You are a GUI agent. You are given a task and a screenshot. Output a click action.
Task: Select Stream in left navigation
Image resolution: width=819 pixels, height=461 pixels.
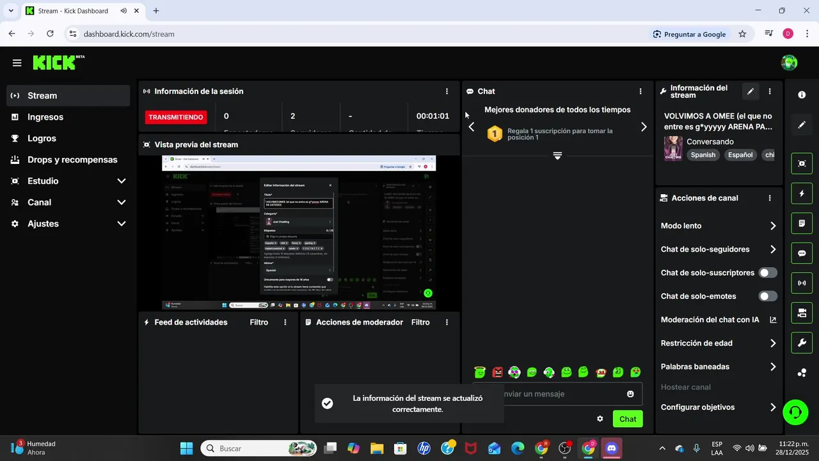tap(68, 95)
